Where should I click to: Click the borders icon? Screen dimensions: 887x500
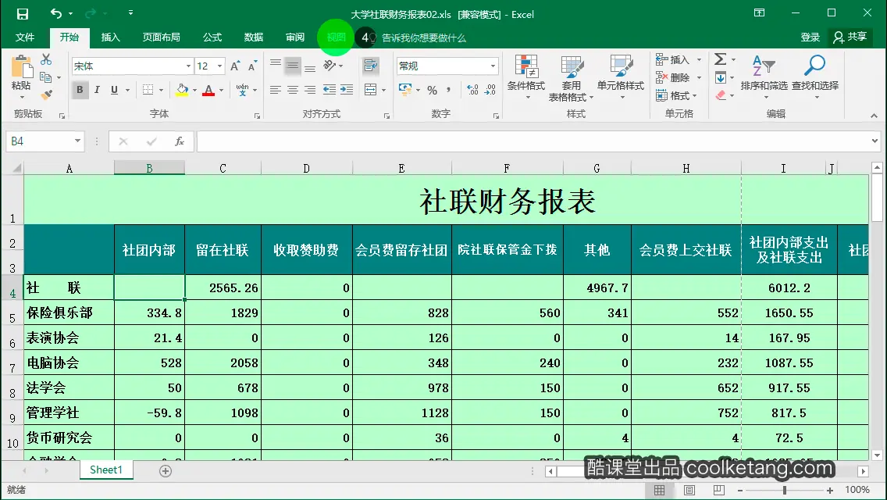coord(148,90)
